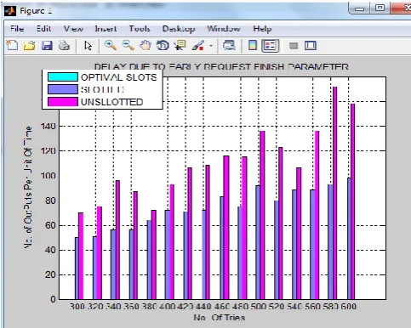The height and width of the screenshot is (328, 411).
Task: Click the Hide Plot Tools icon
Action: coord(294,46)
